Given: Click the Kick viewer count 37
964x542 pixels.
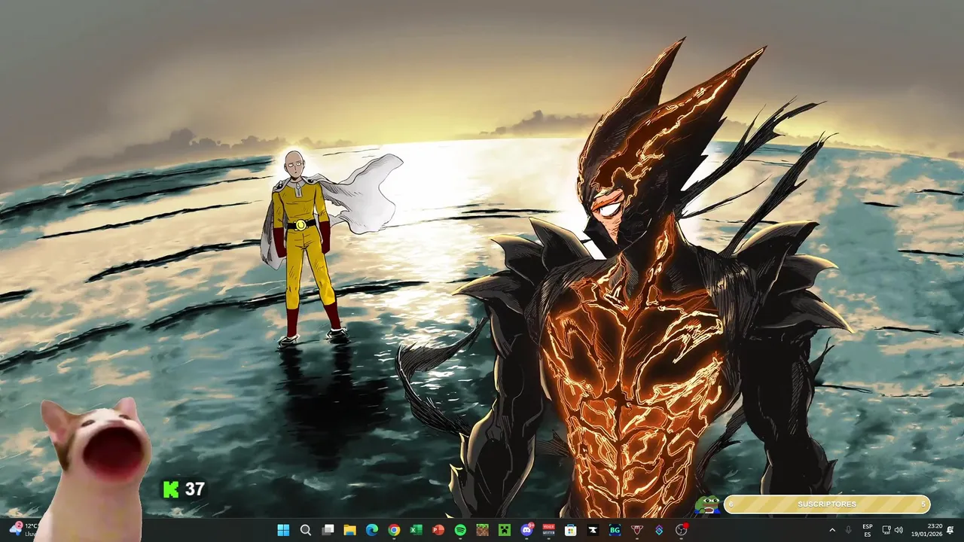Looking at the screenshot, I should pyautogui.click(x=195, y=489).
